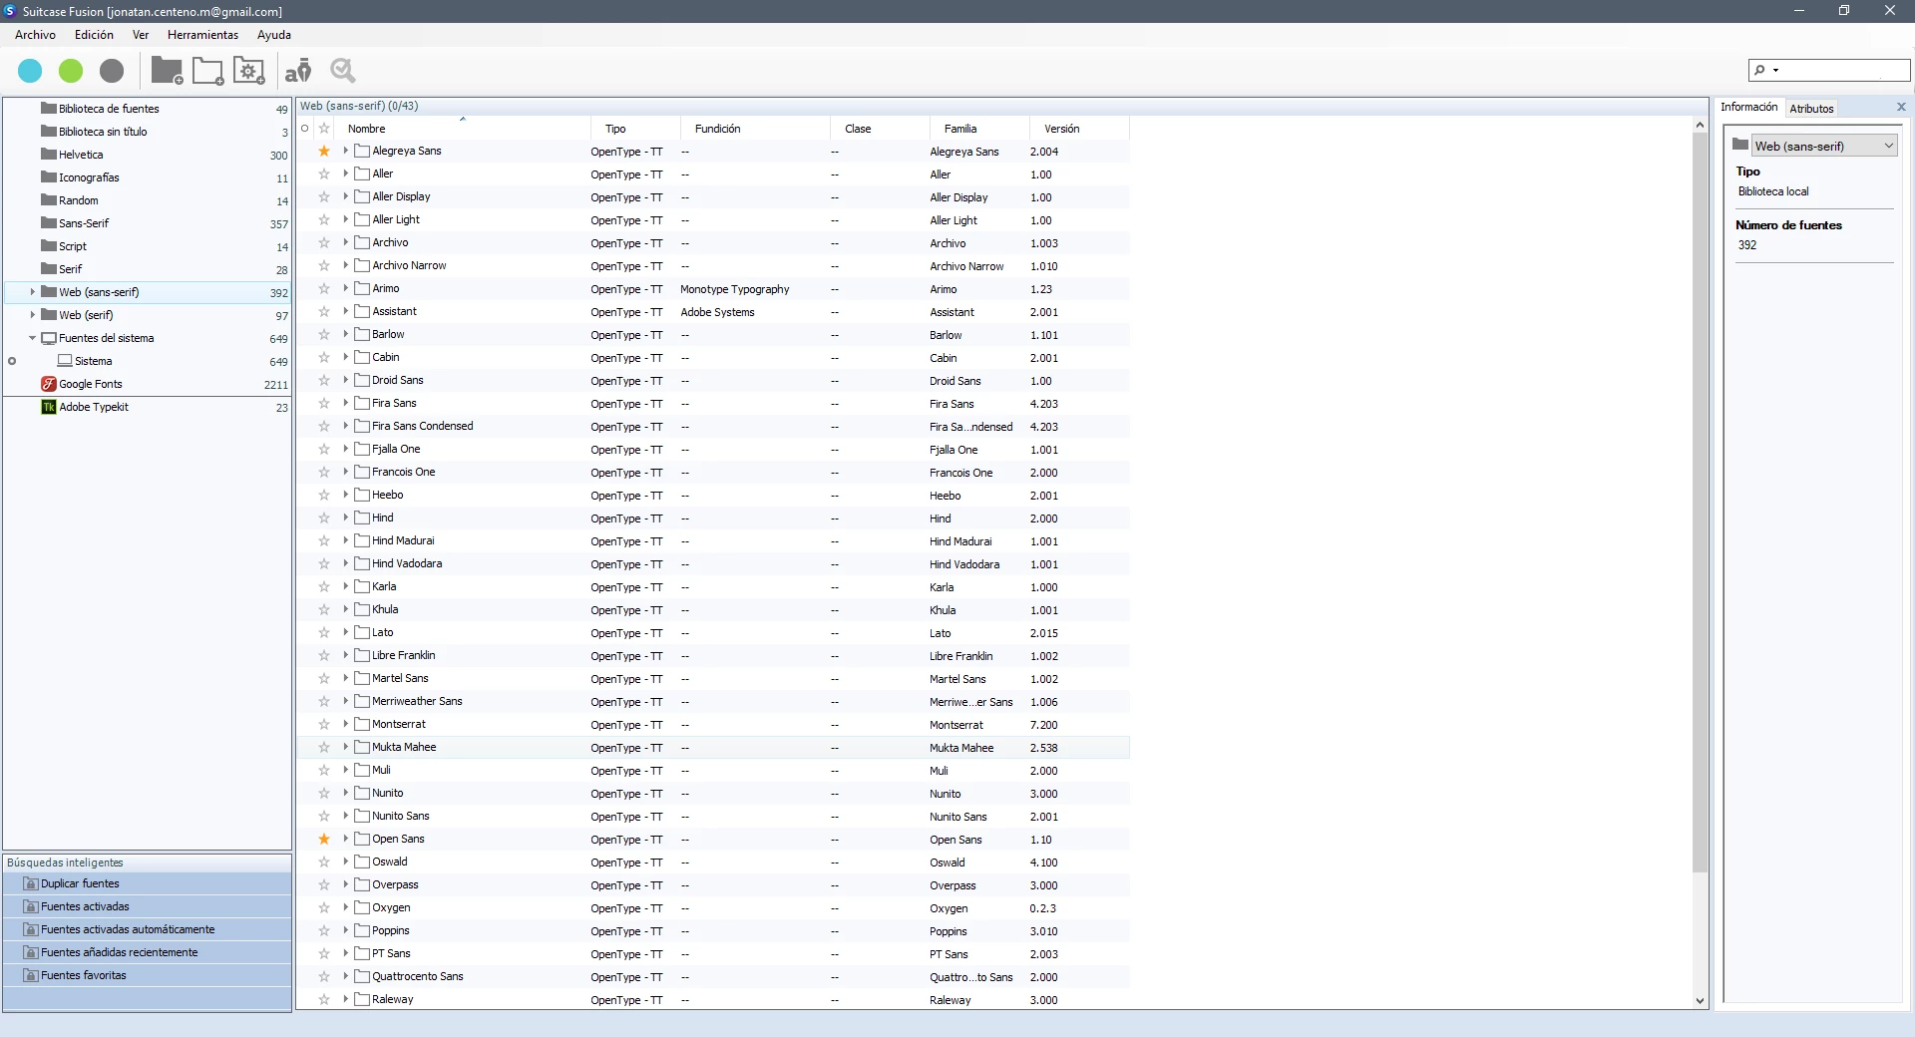Image resolution: width=1915 pixels, height=1037 pixels.
Task: Click the Google Fonts icon in sidebar
Action: click(x=48, y=384)
